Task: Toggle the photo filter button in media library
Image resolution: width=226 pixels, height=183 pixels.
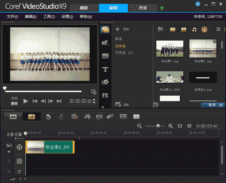Action: coord(183,29)
